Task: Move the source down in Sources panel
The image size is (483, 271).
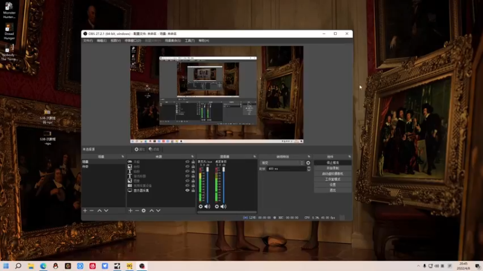Action: [158, 210]
